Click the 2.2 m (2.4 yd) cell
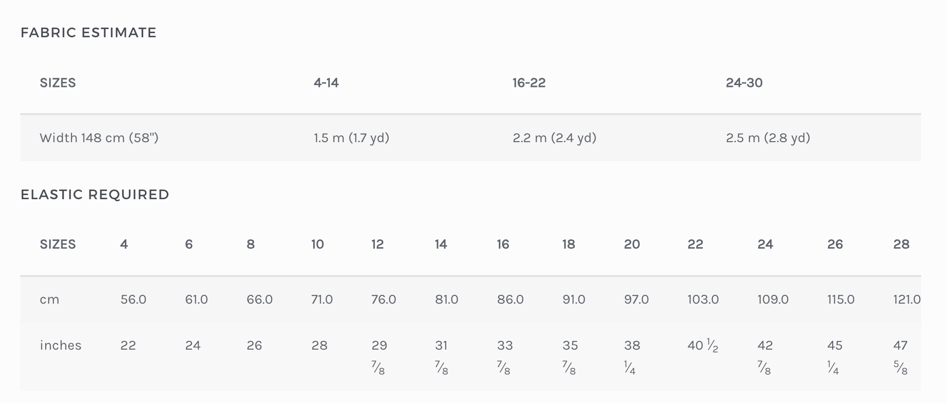The width and height of the screenshot is (946, 403). pyautogui.click(x=555, y=138)
